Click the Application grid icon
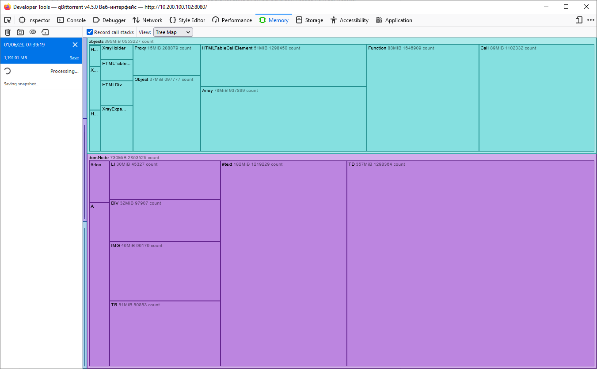The image size is (597, 369). tap(379, 20)
